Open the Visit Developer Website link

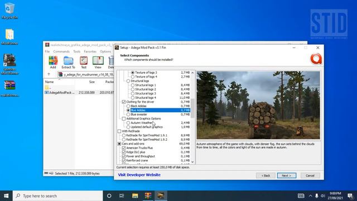[x=139, y=175]
